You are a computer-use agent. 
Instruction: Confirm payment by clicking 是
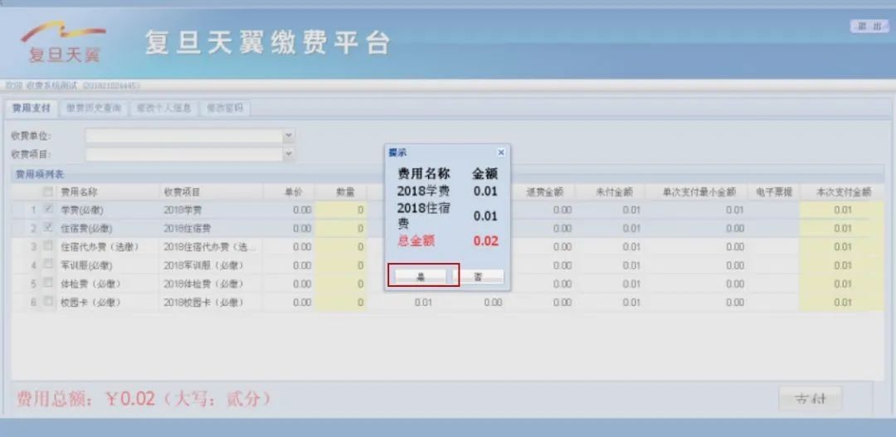click(421, 277)
